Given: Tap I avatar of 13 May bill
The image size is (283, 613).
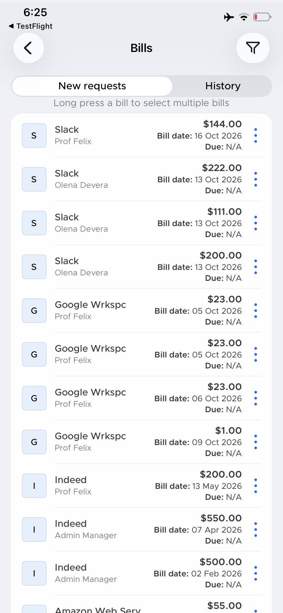Looking at the screenshot, I should click(34, 486).
